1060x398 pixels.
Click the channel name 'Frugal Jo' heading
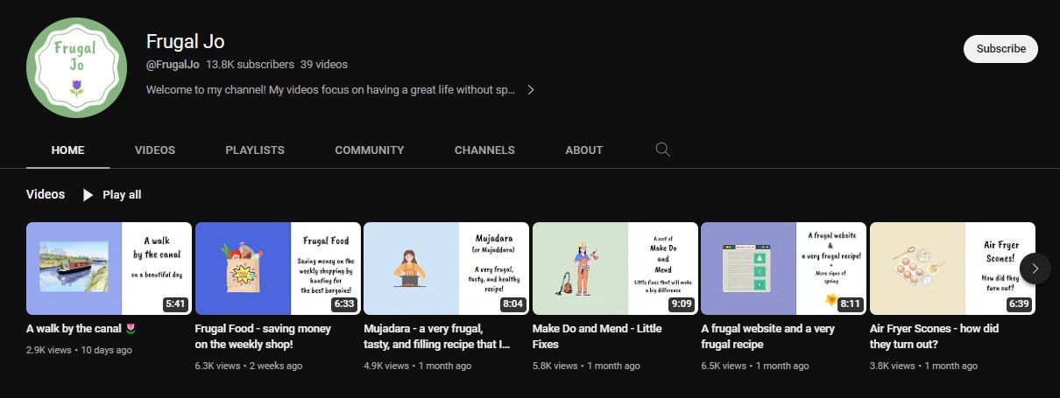186,41
